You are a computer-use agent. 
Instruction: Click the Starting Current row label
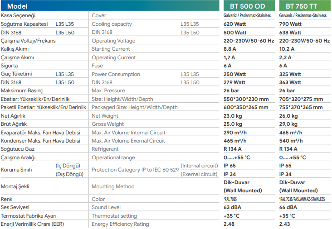(110, 49)
